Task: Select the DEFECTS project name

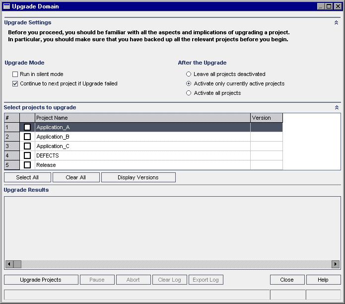Action: [x=48, y=155]
